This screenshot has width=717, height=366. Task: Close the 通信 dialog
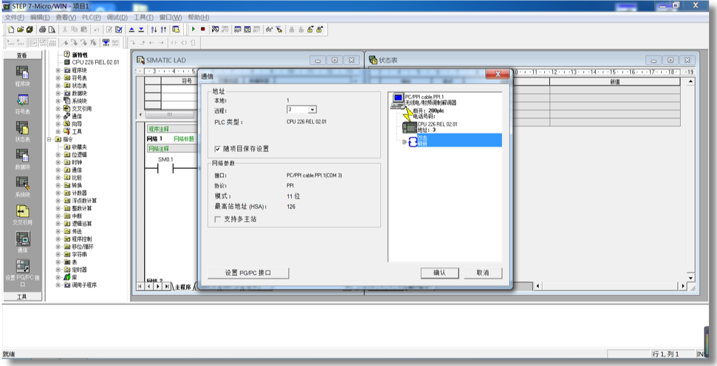pos(498,75)
